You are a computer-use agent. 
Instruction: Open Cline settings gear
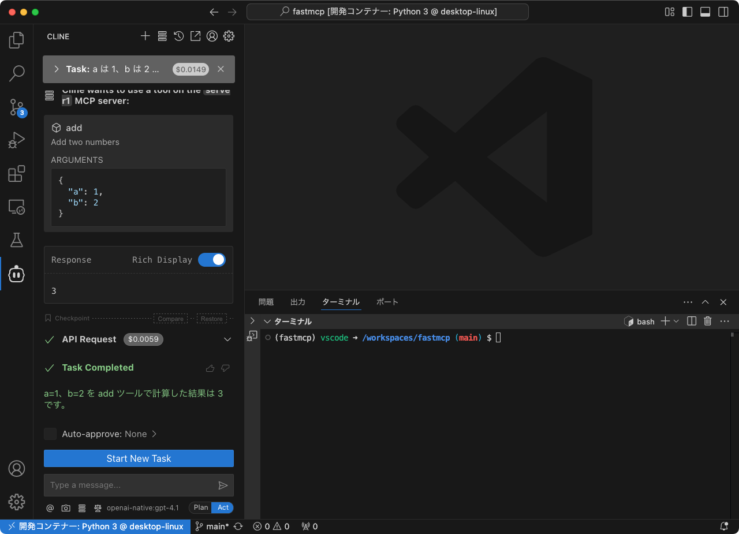pyautogui.click(x=229, y=36)
